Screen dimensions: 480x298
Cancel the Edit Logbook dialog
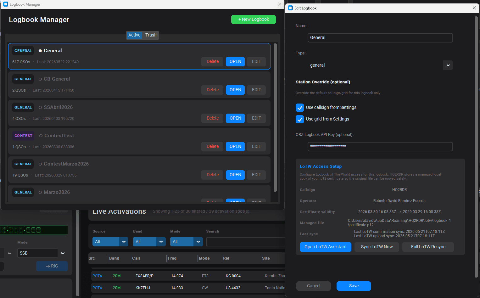pos(314,286)
